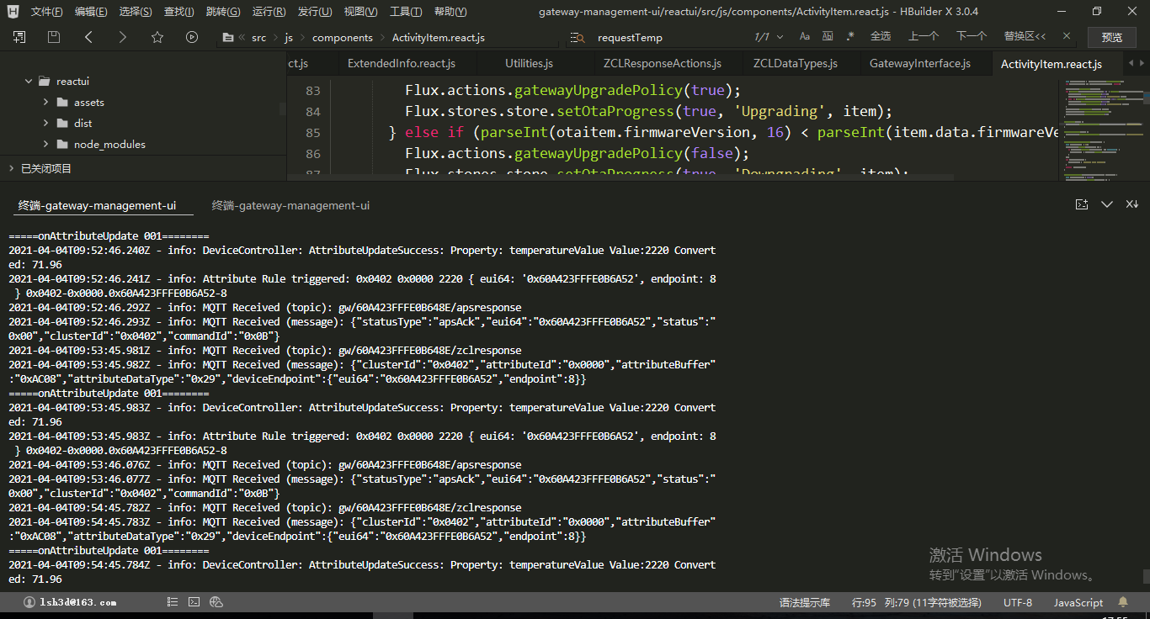This screenshot has width=1150, height=619.
Task: Click the 预览 preview button
Action: point(1112,37)
